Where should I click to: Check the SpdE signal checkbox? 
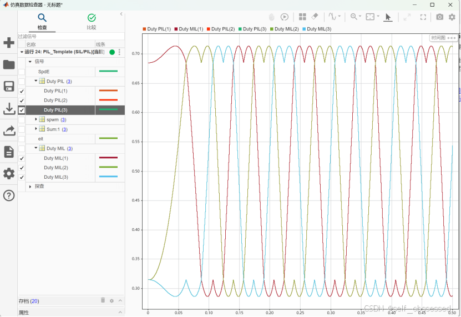coord(22,72)
